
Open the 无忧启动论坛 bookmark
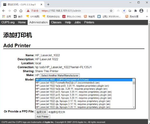(51, 17)
